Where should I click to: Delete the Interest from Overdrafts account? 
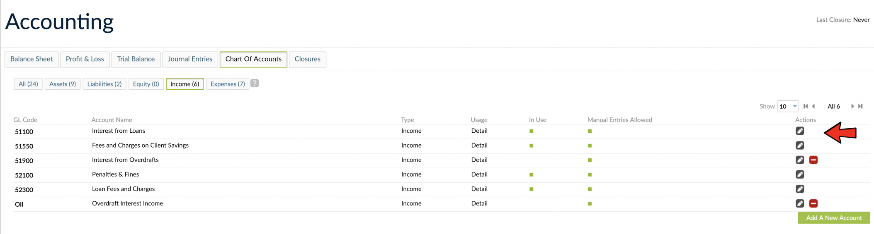(813, 160)
